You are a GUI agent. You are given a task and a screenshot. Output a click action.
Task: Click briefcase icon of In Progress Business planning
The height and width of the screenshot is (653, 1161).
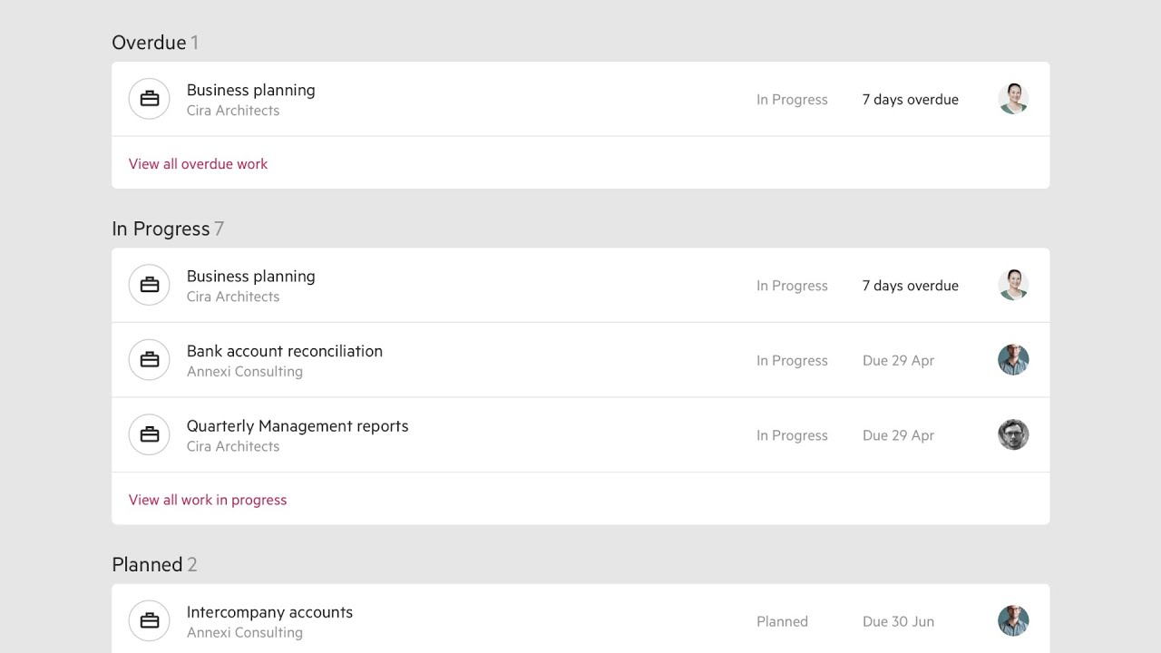click(150, 286)
